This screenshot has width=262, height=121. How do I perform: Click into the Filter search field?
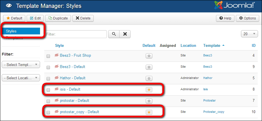76,34
